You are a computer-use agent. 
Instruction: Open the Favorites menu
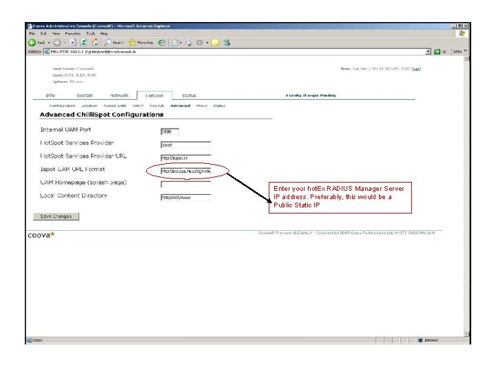pyautogui.click(x=73, y=34)
